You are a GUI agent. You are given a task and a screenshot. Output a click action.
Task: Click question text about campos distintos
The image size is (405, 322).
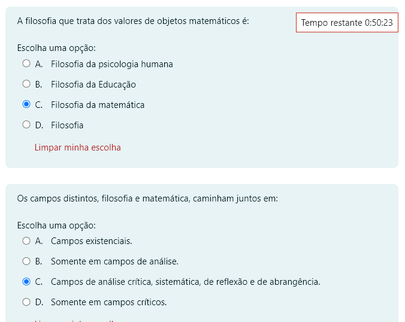point(147,198)
